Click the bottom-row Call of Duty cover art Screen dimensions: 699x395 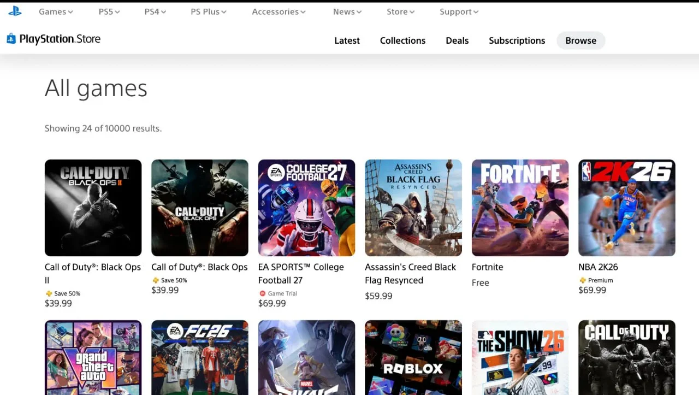pos(627,357)
